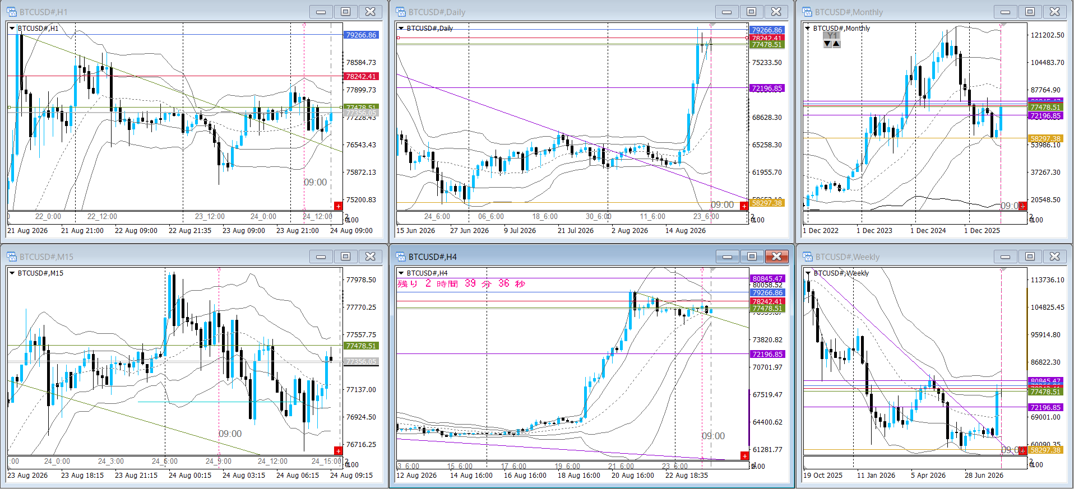Activate the BTCUSD#,Weekly window by its title text

[848, 257]
